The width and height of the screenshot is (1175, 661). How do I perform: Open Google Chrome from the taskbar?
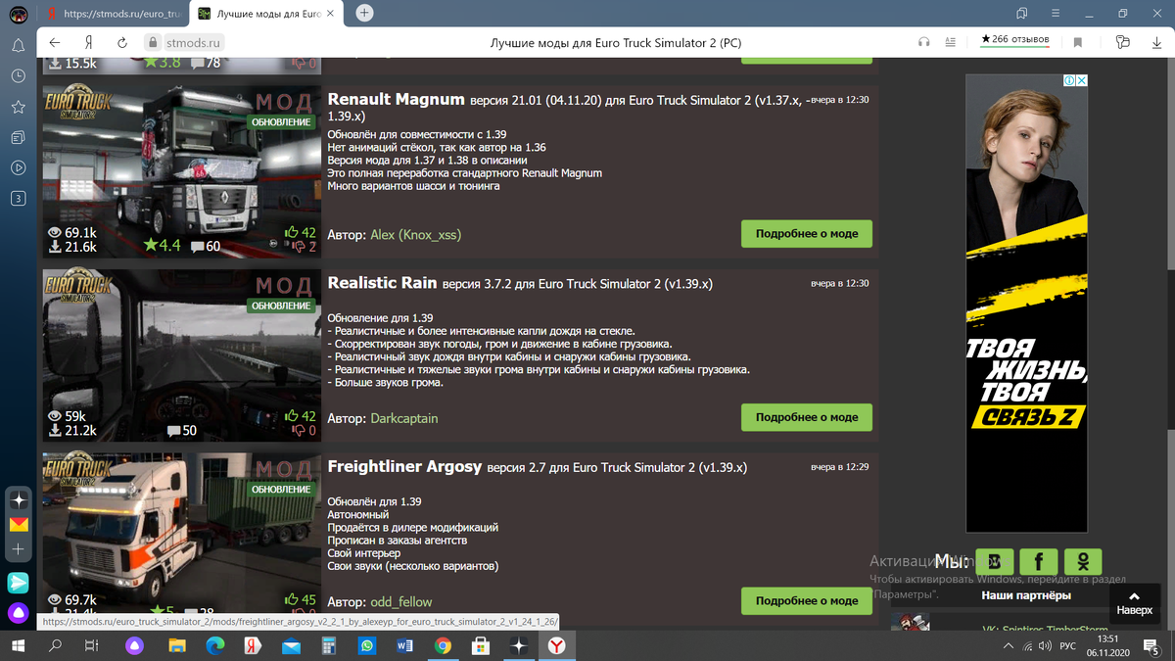click(443, 646)
